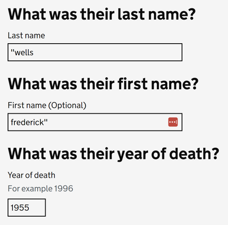Place cursor on the value "1955"
Viewport: 228px width, 225px height.
coord(20,208)
